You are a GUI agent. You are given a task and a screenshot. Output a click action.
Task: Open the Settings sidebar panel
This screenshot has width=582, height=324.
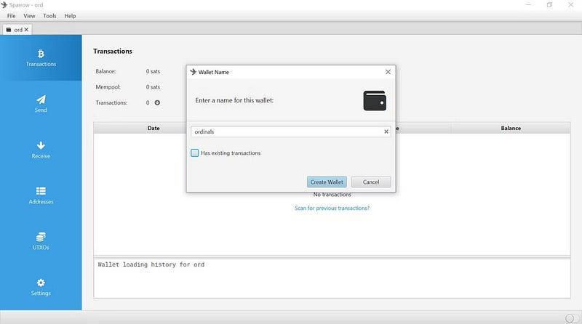click(41, 287)
